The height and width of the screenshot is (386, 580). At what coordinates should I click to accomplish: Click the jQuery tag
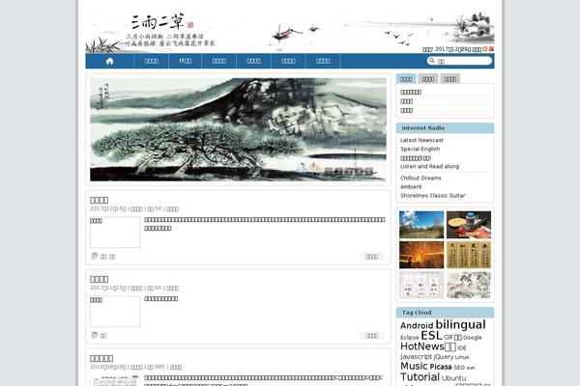[444, 357]
